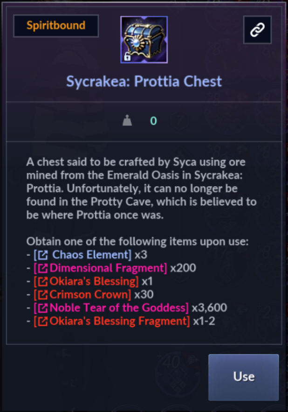Open Okiara's Blessing Fragment link
288x412 pixels.
click(111, 321)
